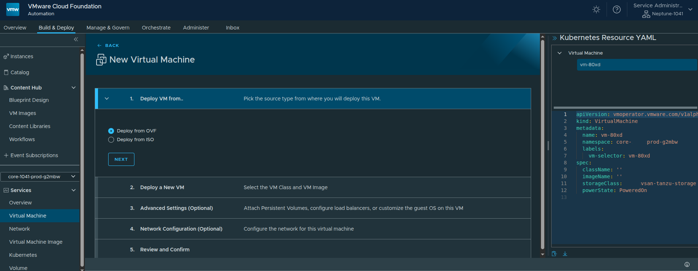The width and height of the screenshot is (698, 271).
Task: Open the Build & Deploy tab
Action: click(x=56, y=28)
